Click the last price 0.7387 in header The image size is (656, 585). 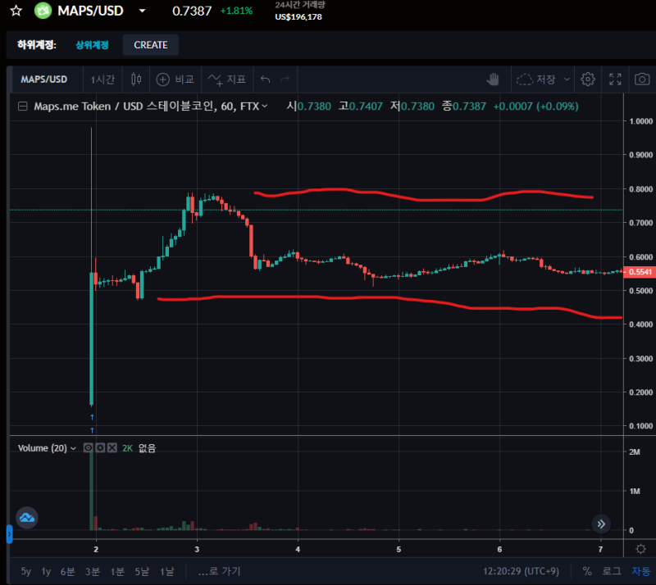(x=192, y=11)
